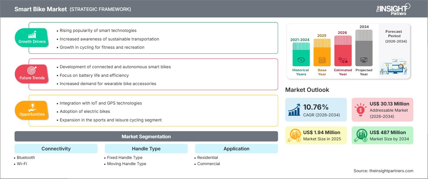Click the Opportunities lightbulb icon

(32, 107)
